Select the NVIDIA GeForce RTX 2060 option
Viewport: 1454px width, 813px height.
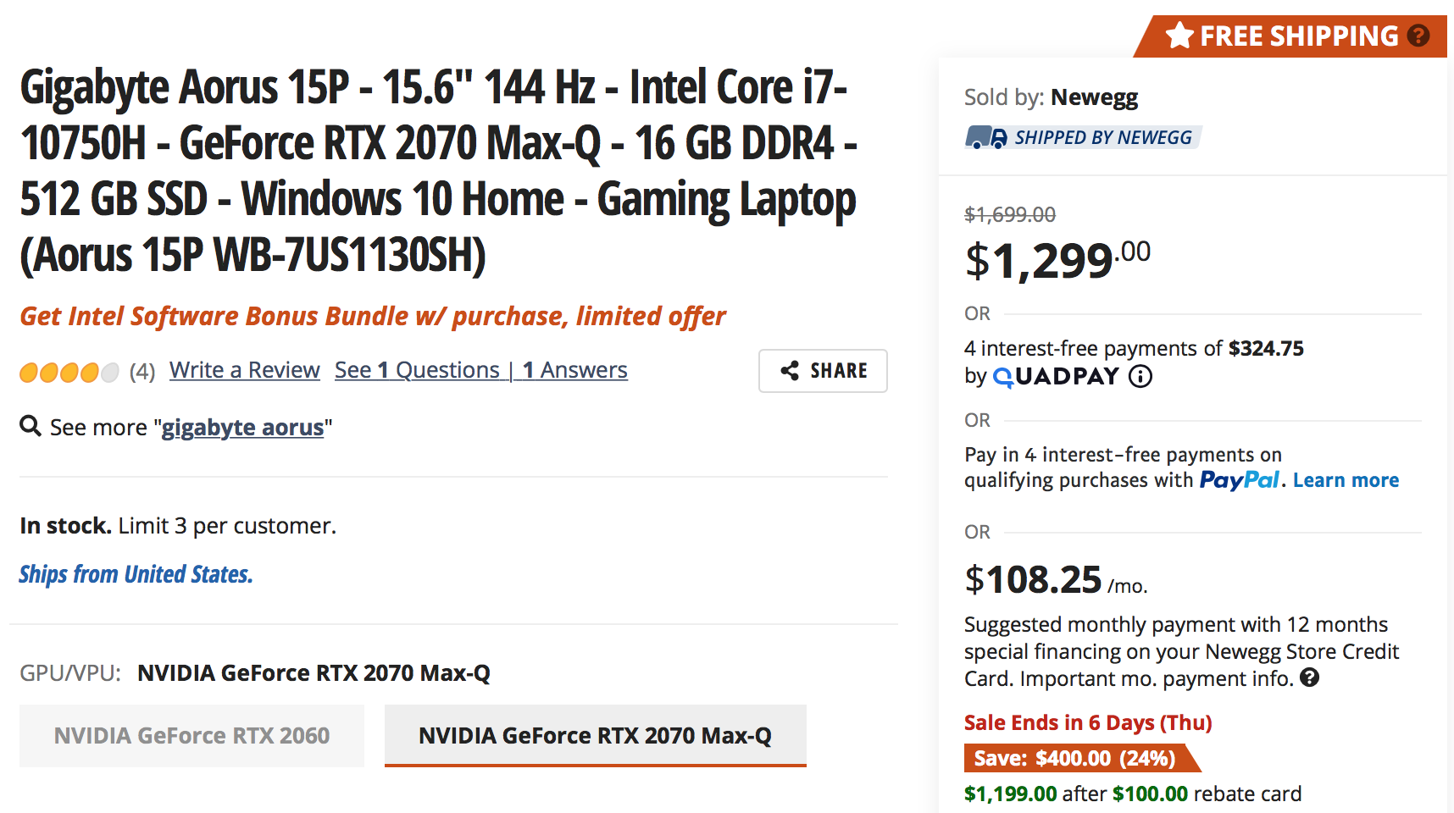192,736
